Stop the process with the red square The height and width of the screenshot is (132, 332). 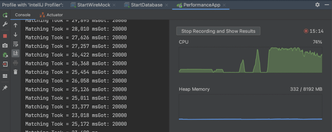5,36
